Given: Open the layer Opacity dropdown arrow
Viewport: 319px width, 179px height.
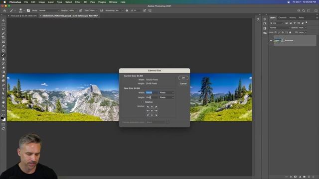Looking at the screenshot, I should 306,28.
